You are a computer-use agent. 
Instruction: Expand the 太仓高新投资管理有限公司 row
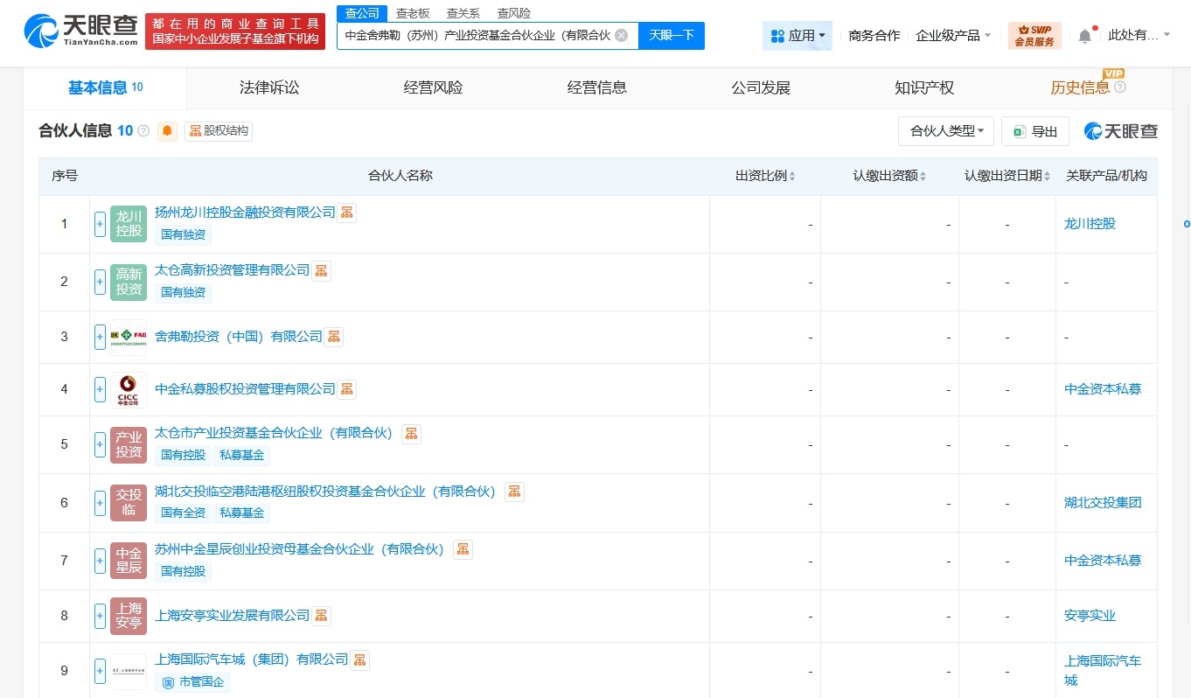click(99, 282)
